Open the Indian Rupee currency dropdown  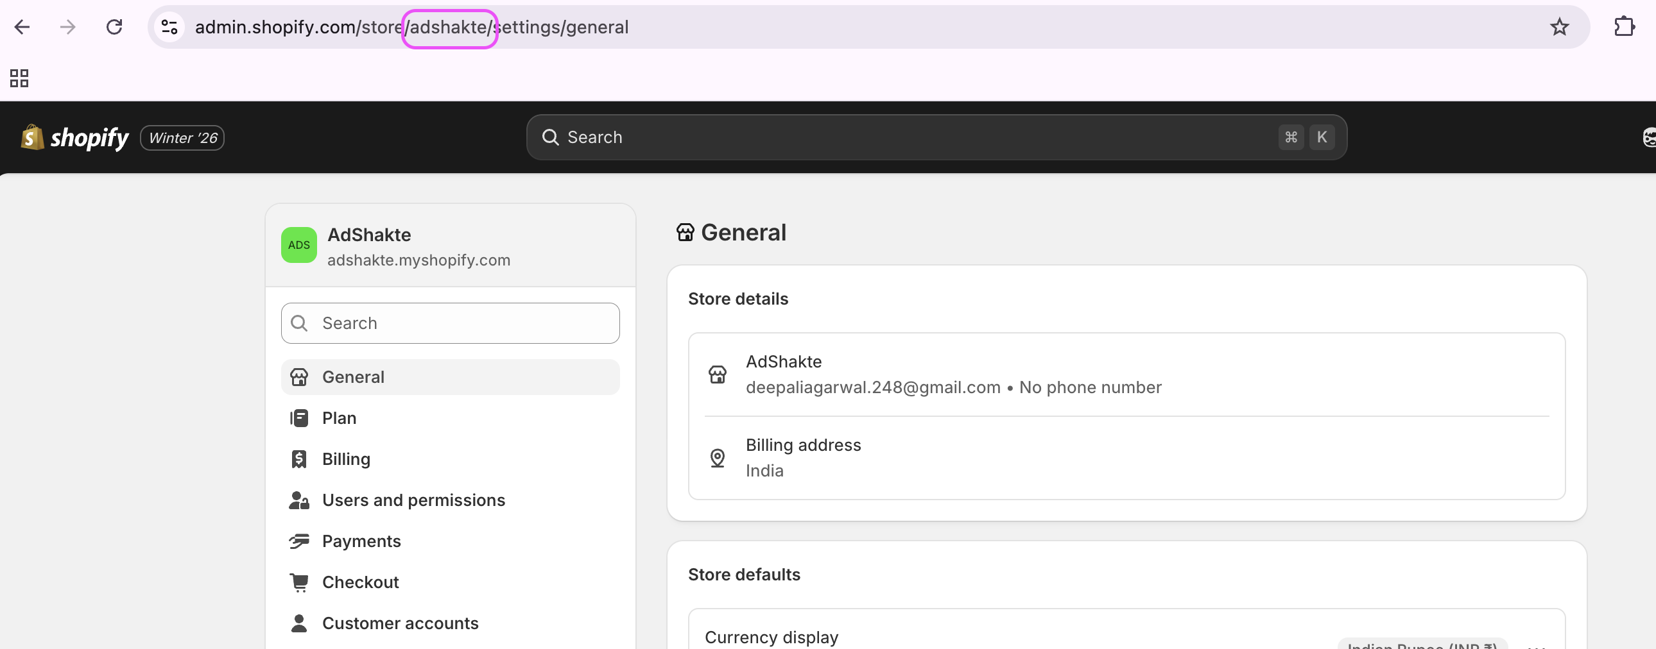[x=1422, y=644]
